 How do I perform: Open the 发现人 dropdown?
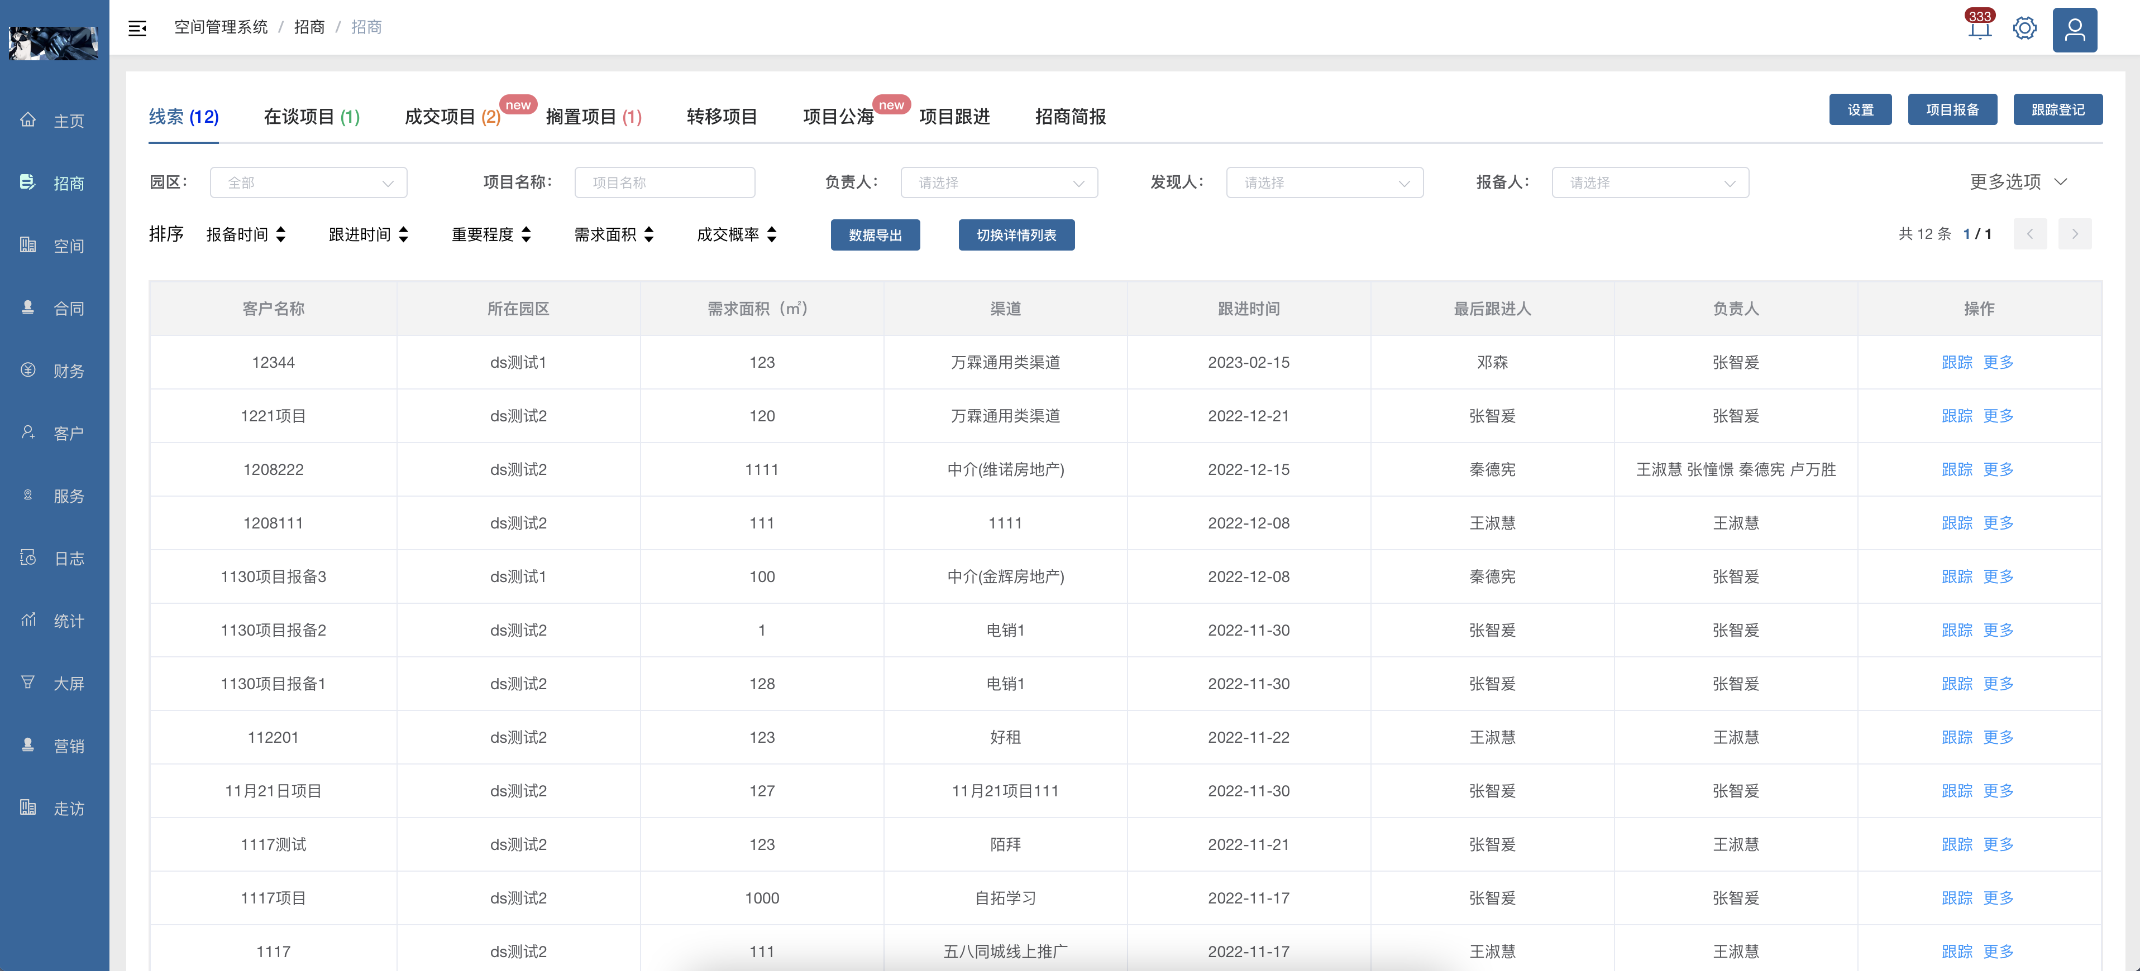point(1324,182)
